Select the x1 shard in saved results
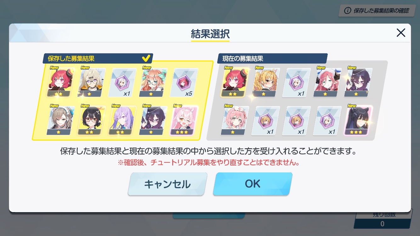 (x=122, y=82)
